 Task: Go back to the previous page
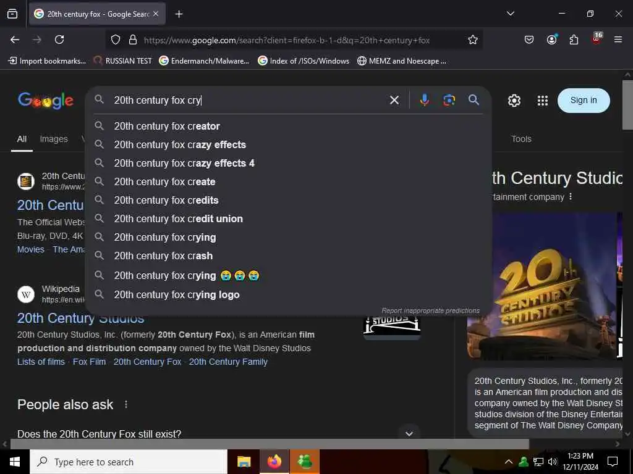[x=15, y=39]
